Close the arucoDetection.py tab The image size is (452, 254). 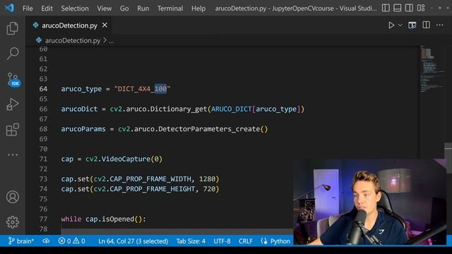click(x=105, y=25)
